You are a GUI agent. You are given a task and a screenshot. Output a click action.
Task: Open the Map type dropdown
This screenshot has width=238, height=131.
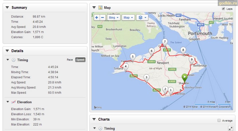[128, 18]
